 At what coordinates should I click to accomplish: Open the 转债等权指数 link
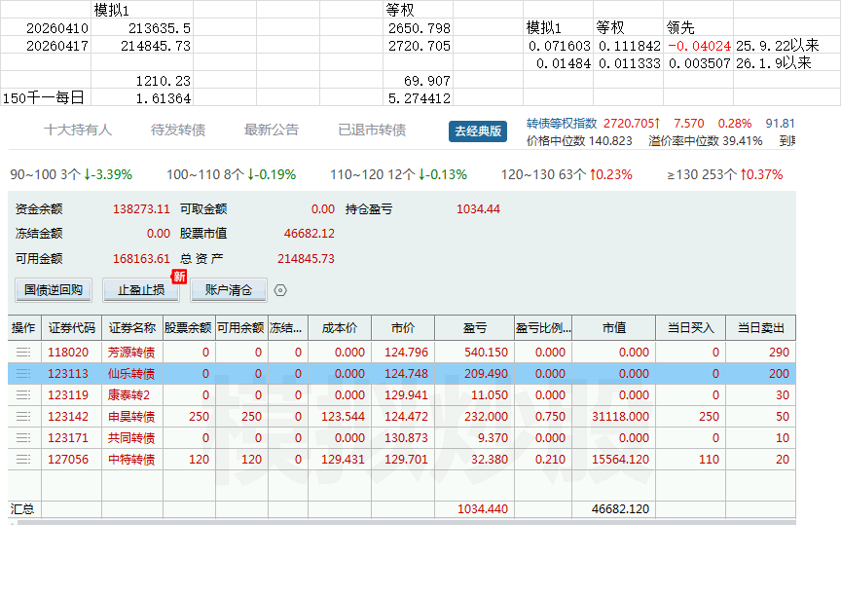[562, 124]
